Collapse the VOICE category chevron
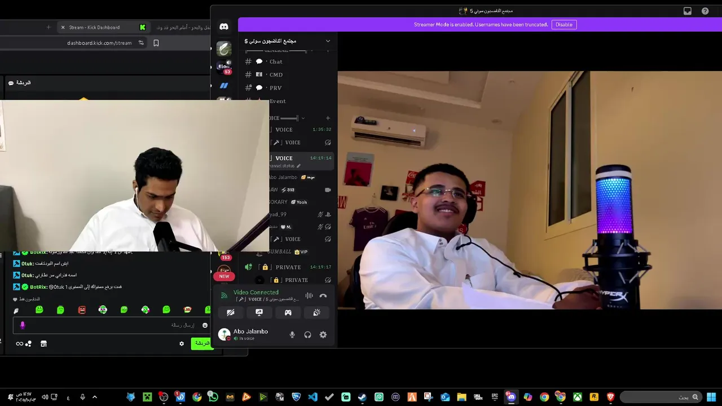This screenshot has width=722, height=406. [303, 118]
